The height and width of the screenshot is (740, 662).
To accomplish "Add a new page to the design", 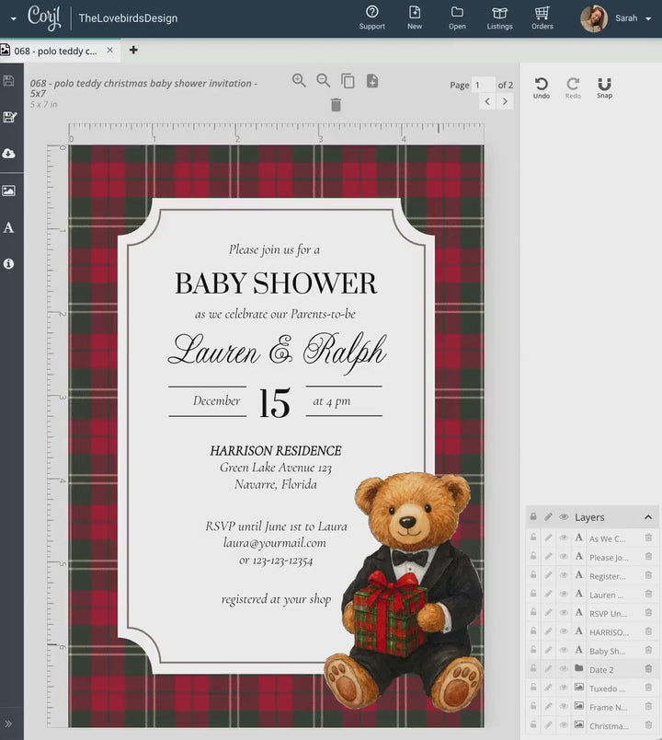I will pyautogui.click(x=372, y=81).
